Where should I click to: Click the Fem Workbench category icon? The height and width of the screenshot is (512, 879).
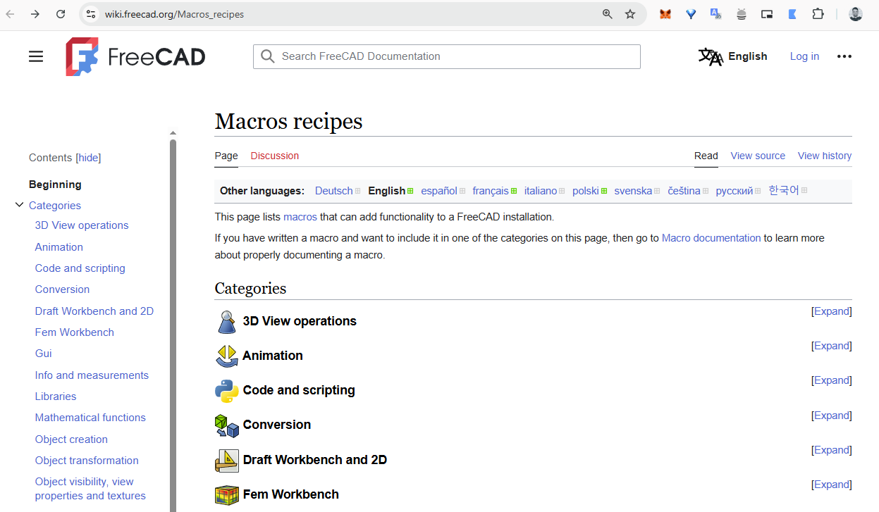point(226,494)
